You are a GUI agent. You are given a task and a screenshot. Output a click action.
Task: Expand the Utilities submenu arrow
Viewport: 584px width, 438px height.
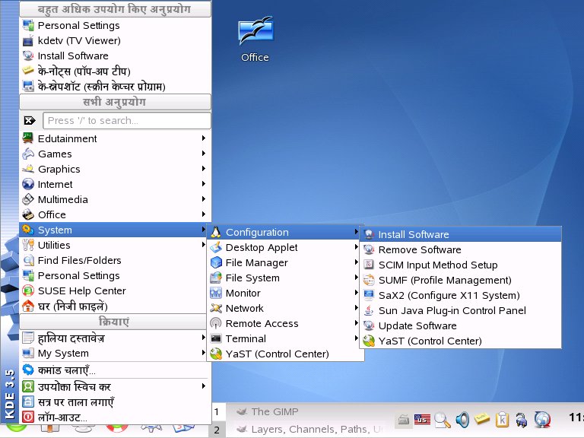pos(203,245)
